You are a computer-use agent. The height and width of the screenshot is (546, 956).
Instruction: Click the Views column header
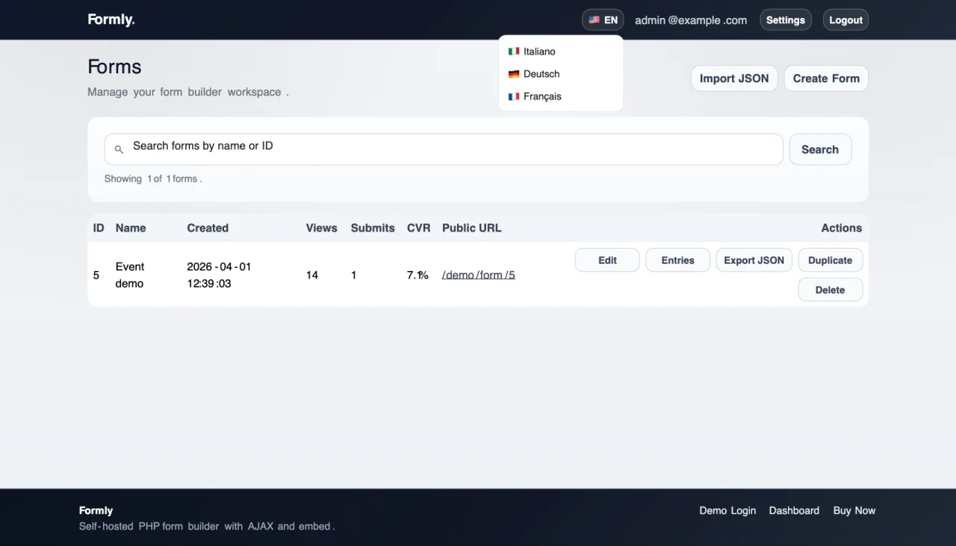pyautogui.click(x=322, y=228)
